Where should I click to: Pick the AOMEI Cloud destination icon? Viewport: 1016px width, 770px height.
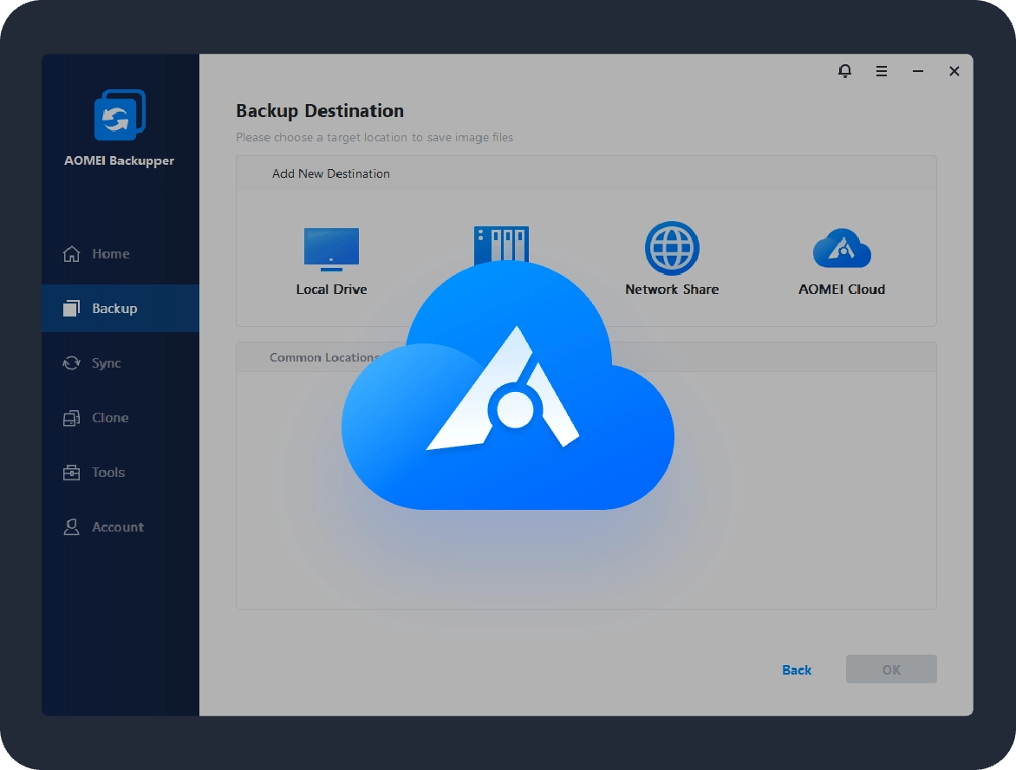click(x=842, y=248)
